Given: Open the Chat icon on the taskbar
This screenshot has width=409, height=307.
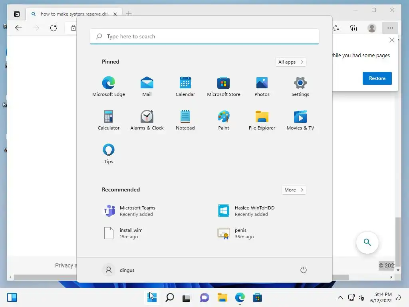Looking at the screenshot, I should (x=204, y=297).
